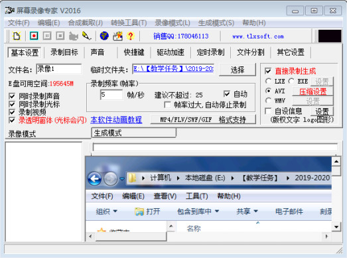Toggle the 同时录制声音 checkbox
Screen dimensions: 347x258
point(12,96)
